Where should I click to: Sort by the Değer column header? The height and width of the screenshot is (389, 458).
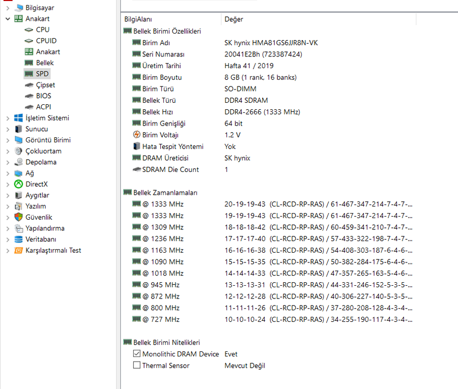click(319, 19)
